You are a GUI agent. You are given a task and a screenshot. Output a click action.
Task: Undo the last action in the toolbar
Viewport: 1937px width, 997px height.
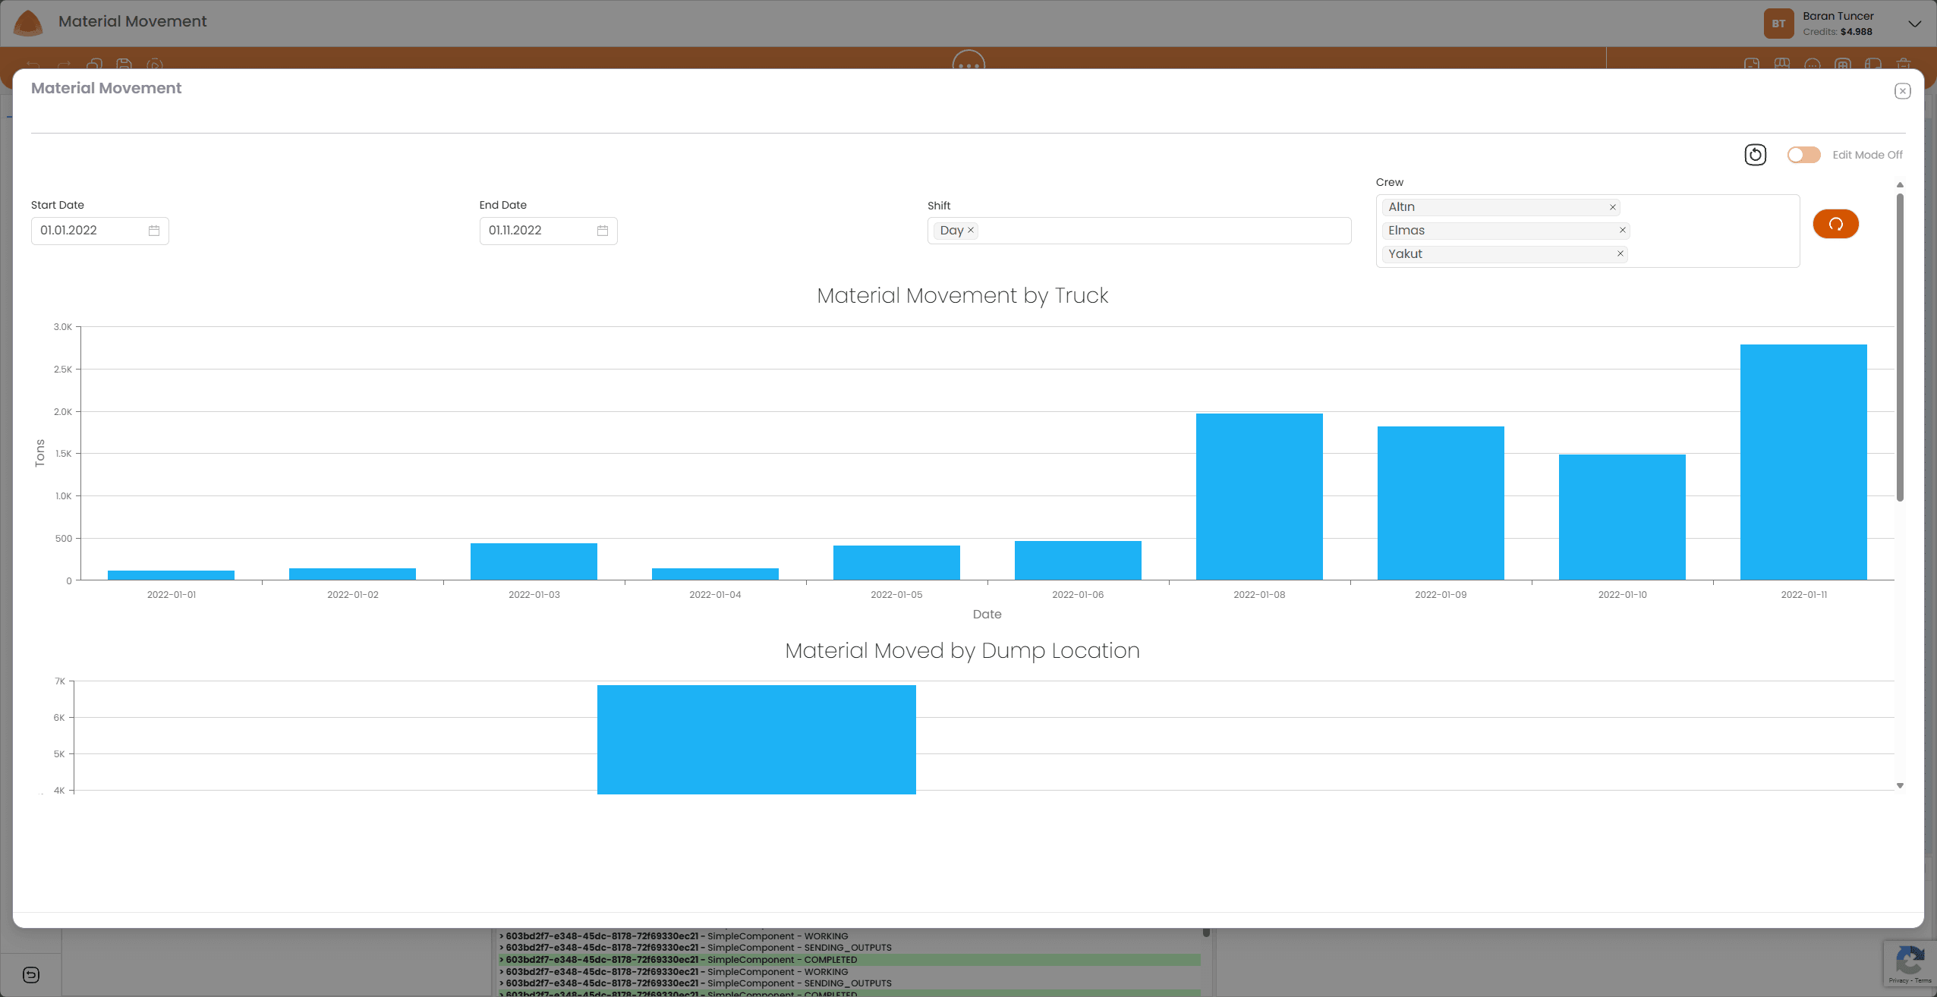click(x=34, y=66)
